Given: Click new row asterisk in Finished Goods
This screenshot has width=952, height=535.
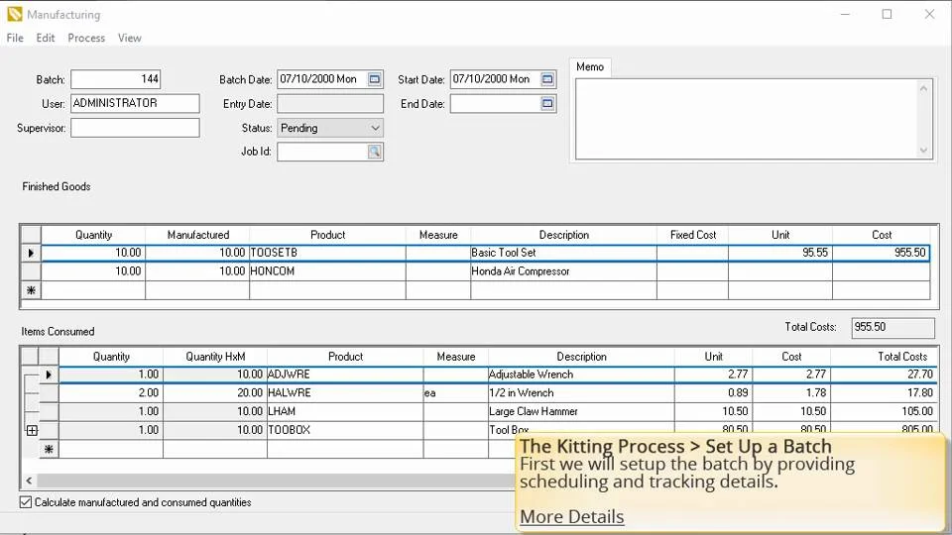Looking at the screenshot, I should click(31, 290).
